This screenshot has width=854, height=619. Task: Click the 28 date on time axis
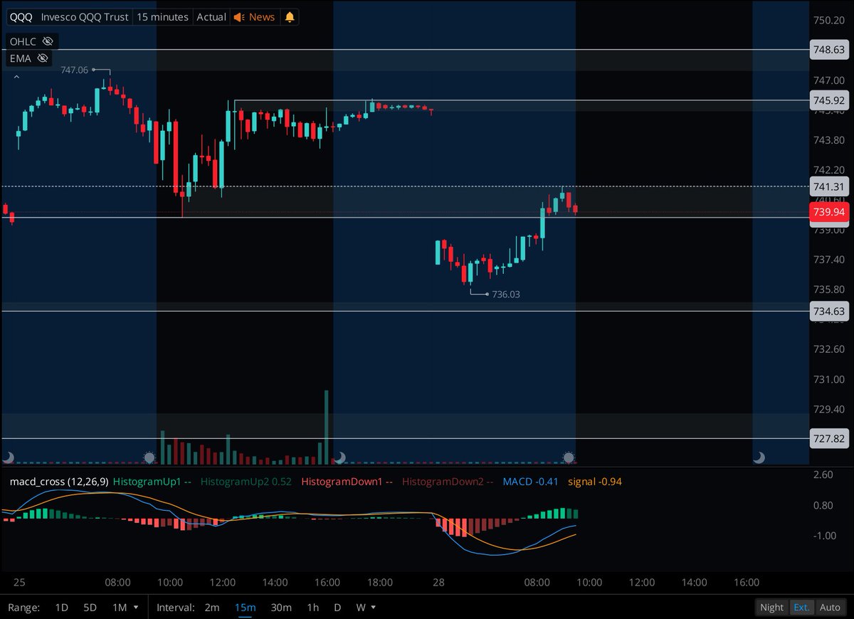coord(438,582)
